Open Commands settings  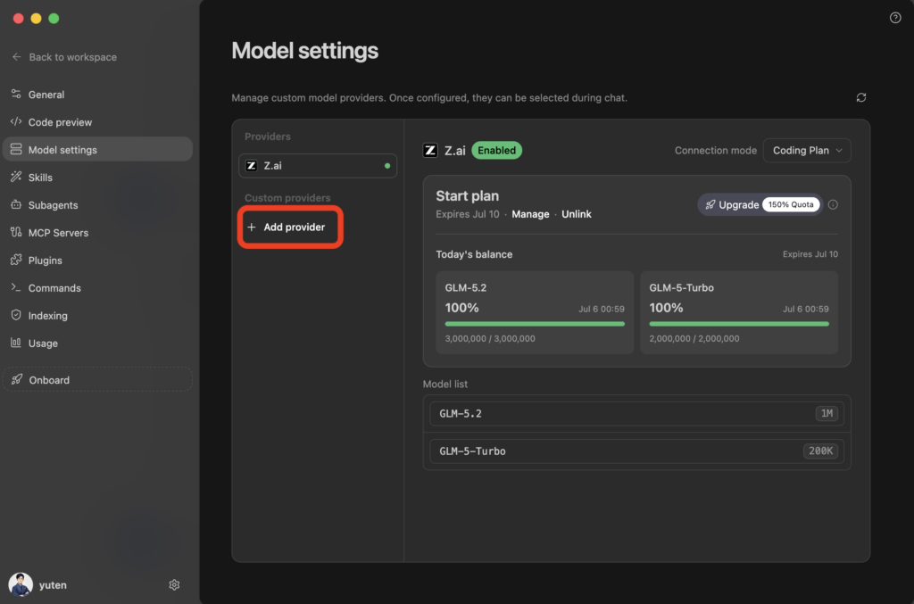click(97, 288)
